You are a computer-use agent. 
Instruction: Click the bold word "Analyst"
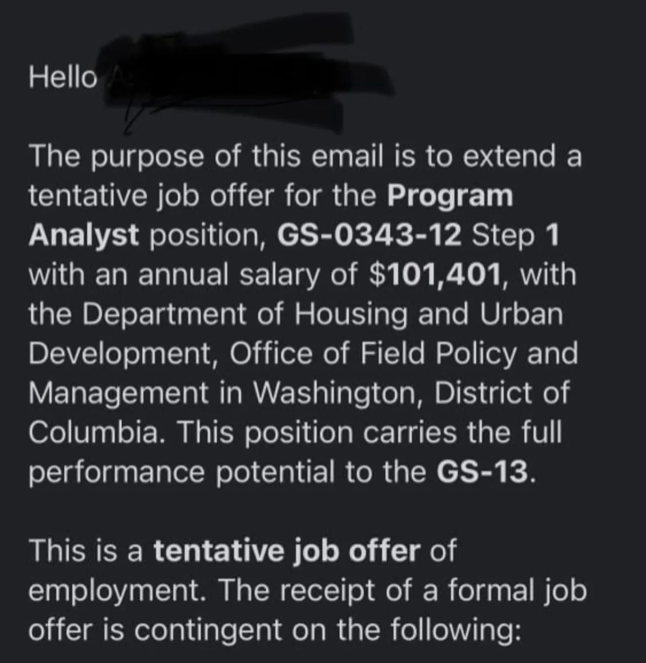coord(83,236)
